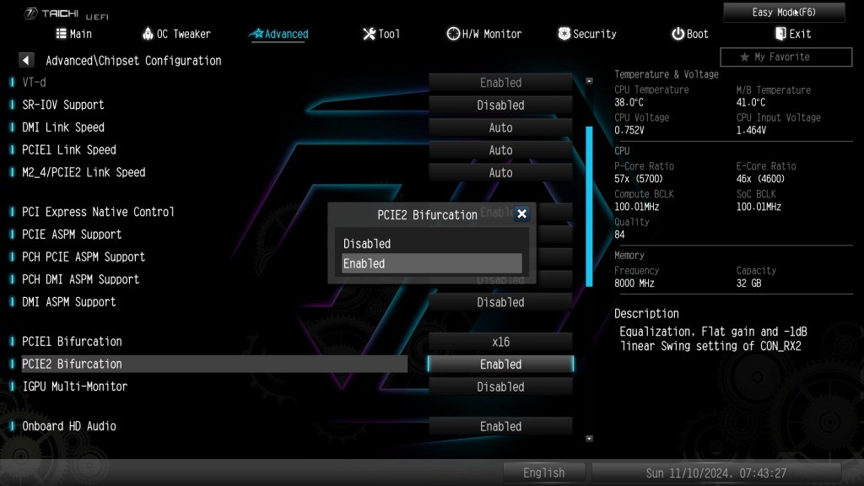This screenshot has height=486, width=864.
Task: Switch to the Tool tab
Action: [x=381, y=34]
